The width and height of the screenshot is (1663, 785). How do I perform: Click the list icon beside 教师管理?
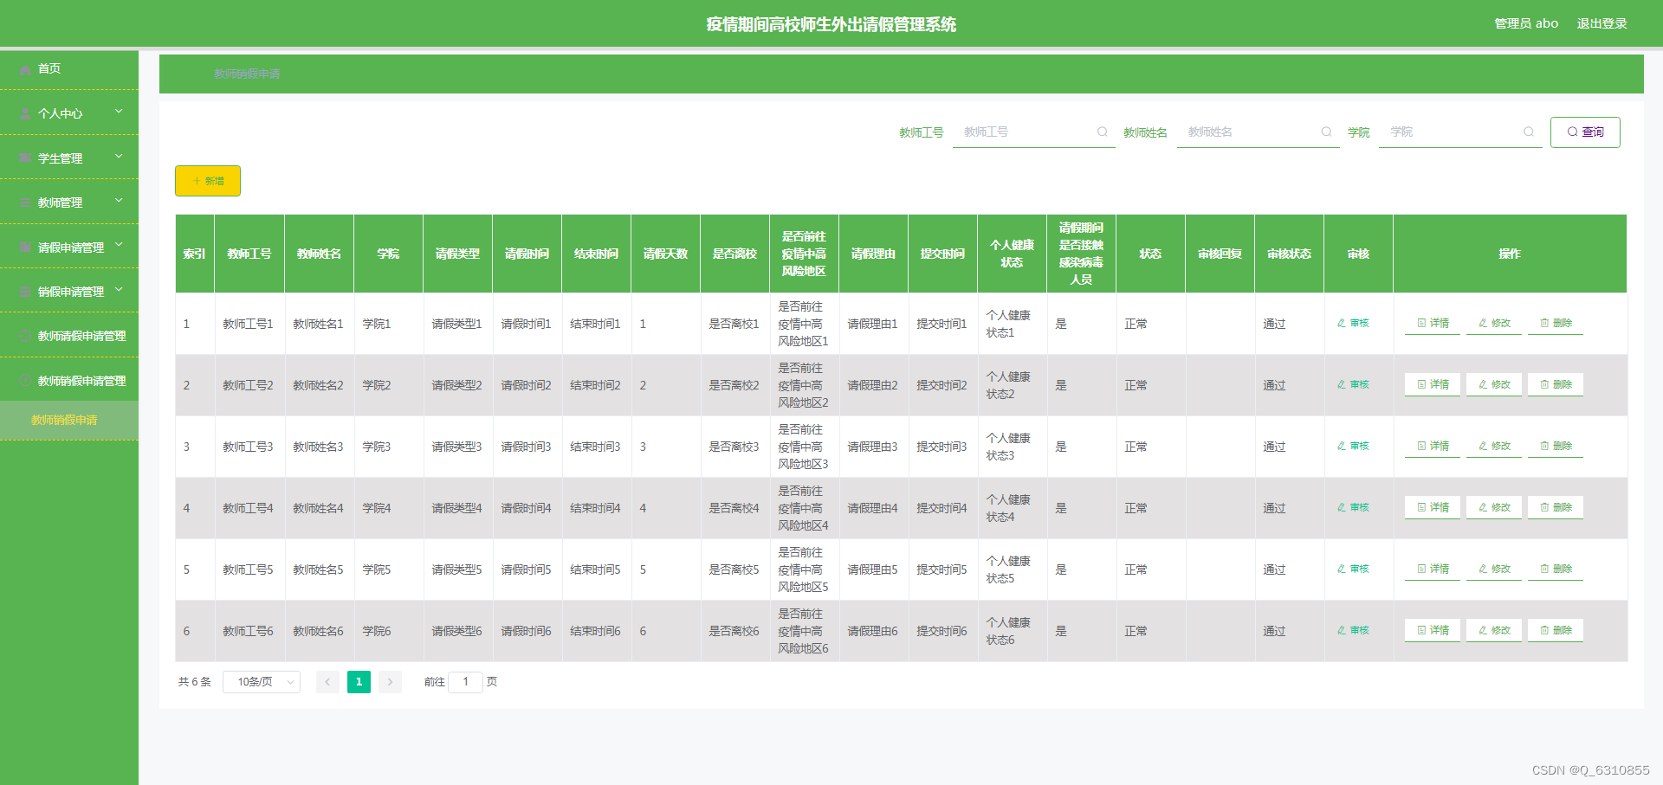25,203
